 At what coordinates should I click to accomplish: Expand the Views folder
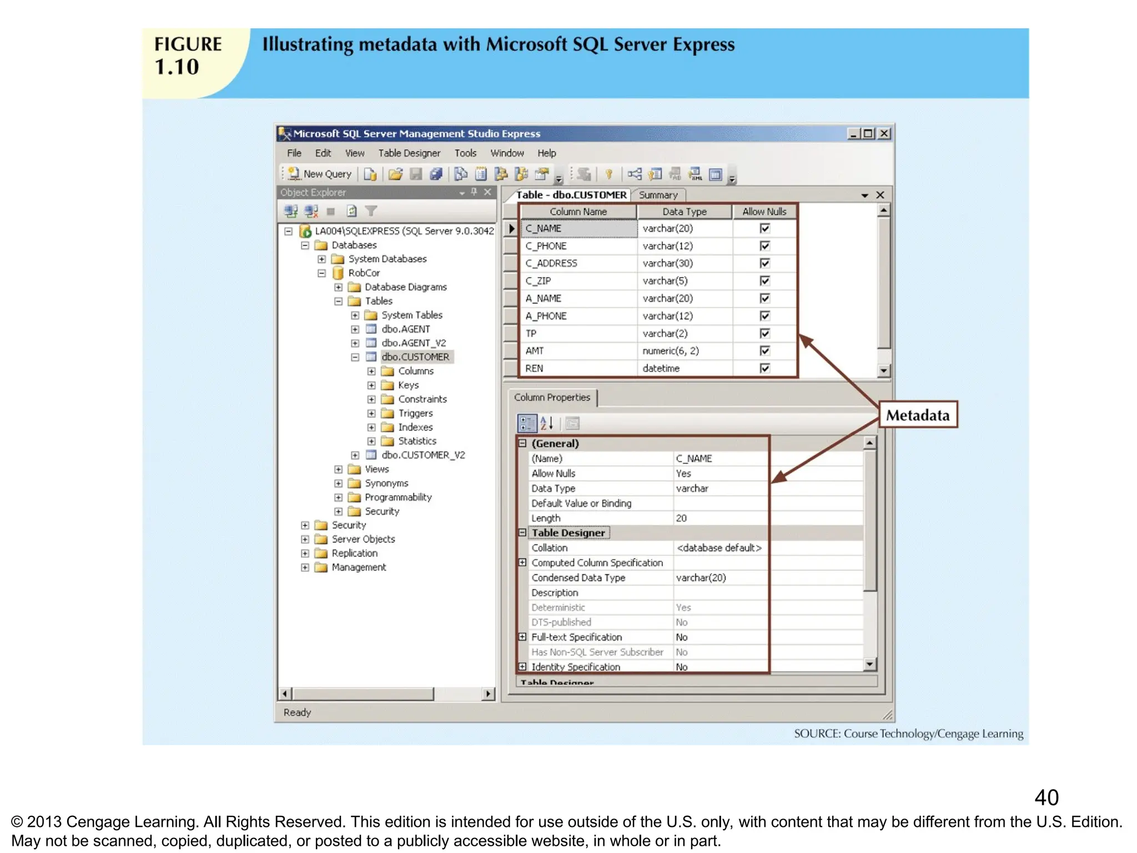338,469
